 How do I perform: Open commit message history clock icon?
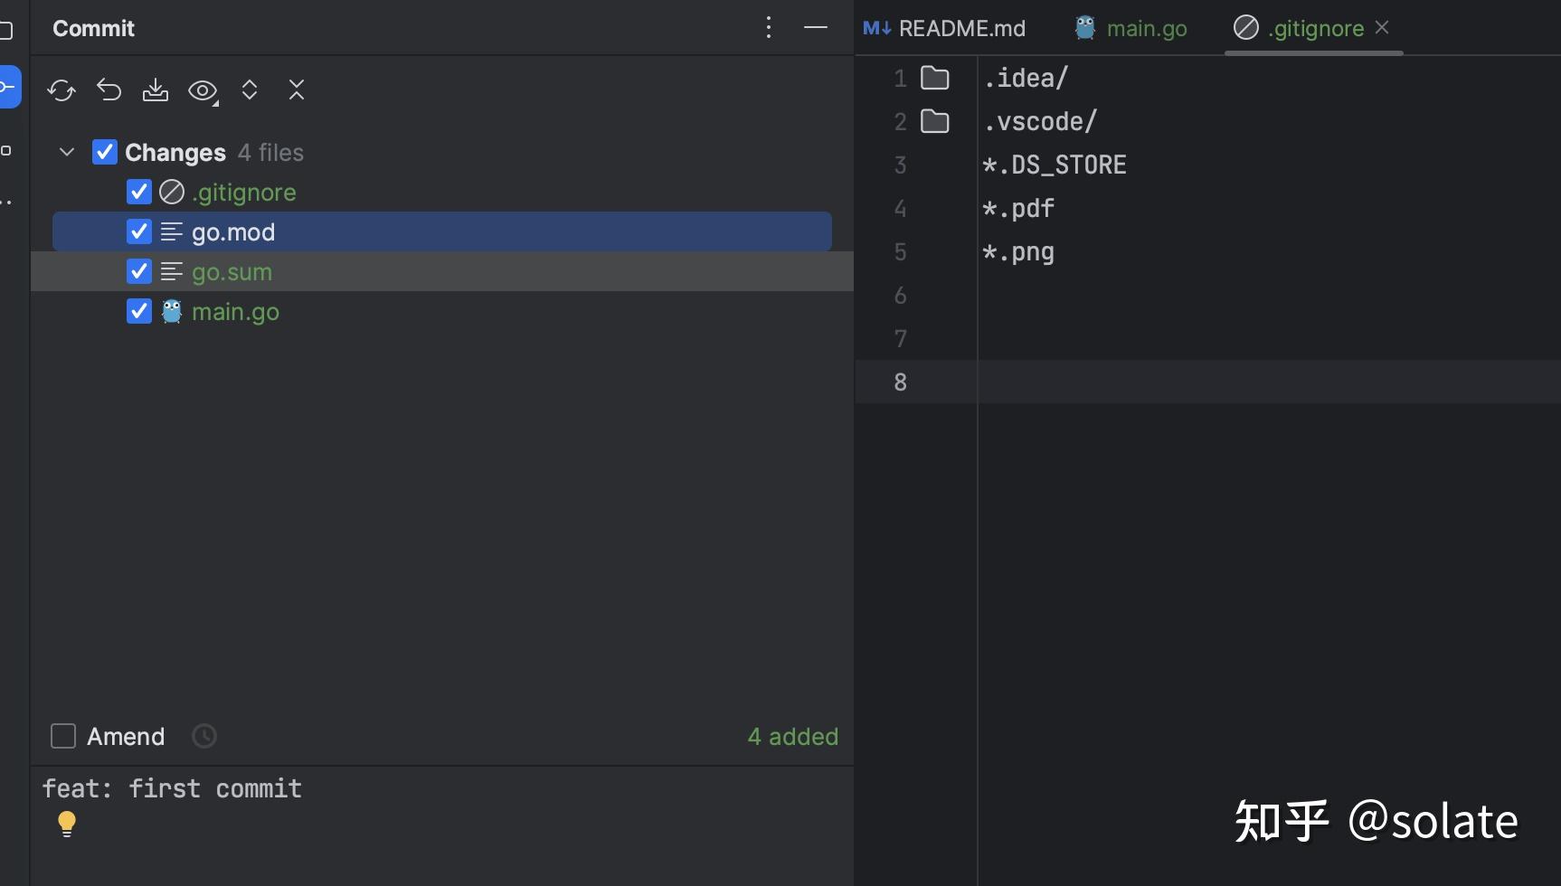tap(204, 736)
